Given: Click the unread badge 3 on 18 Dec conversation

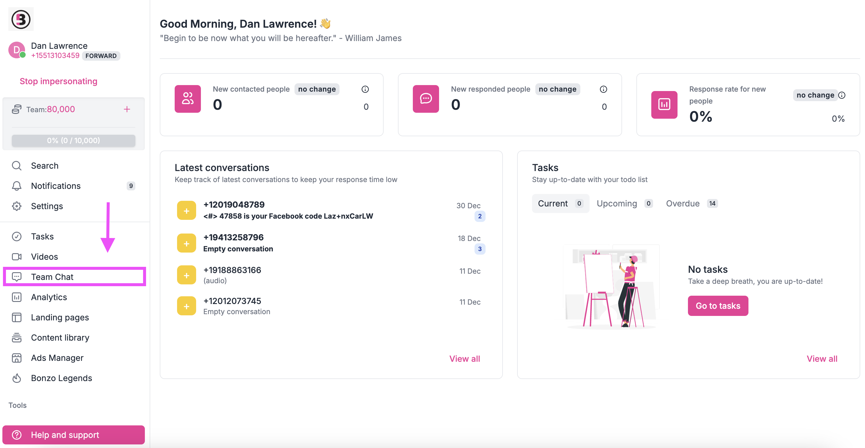Looking at the screenshot, I should (480, 249).
